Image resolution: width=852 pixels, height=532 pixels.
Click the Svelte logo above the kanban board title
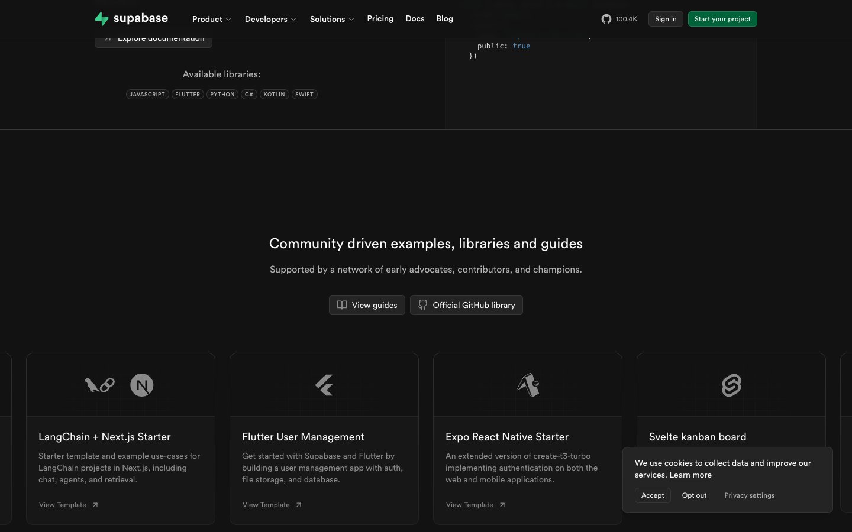tap(731, 385)
